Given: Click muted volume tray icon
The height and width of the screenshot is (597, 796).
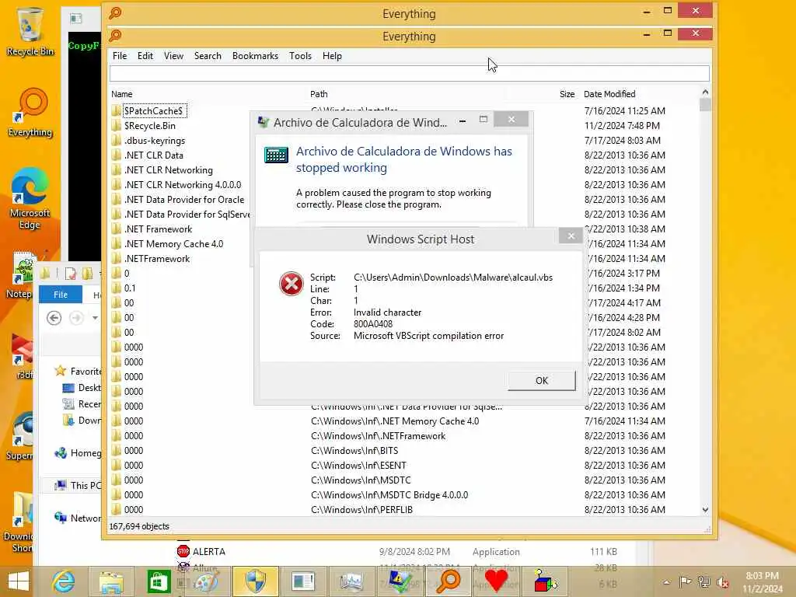Looking at the screenshot, I should pyautogui.click(x=722, y=581).
